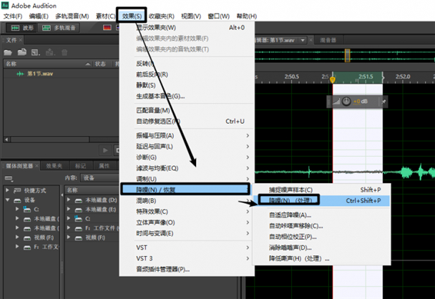Close the 文件 panel tab
Screen dimensions: 435x299
click(21, 40)
